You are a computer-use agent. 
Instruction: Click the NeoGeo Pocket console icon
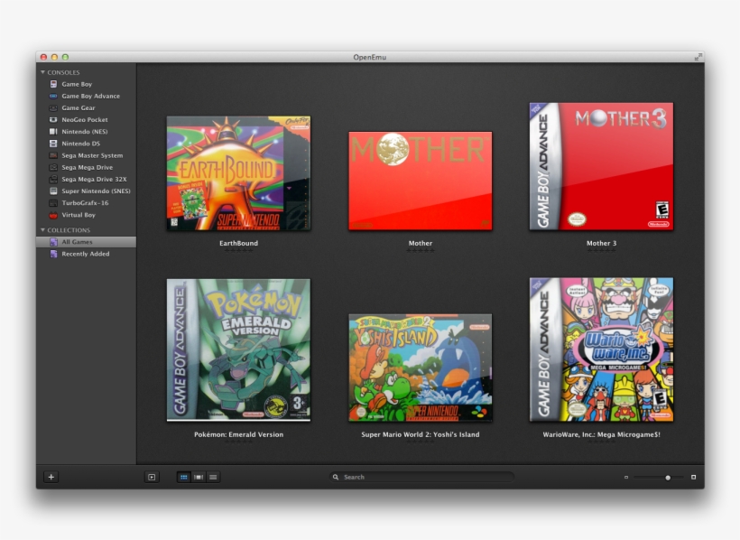[53, 119]
